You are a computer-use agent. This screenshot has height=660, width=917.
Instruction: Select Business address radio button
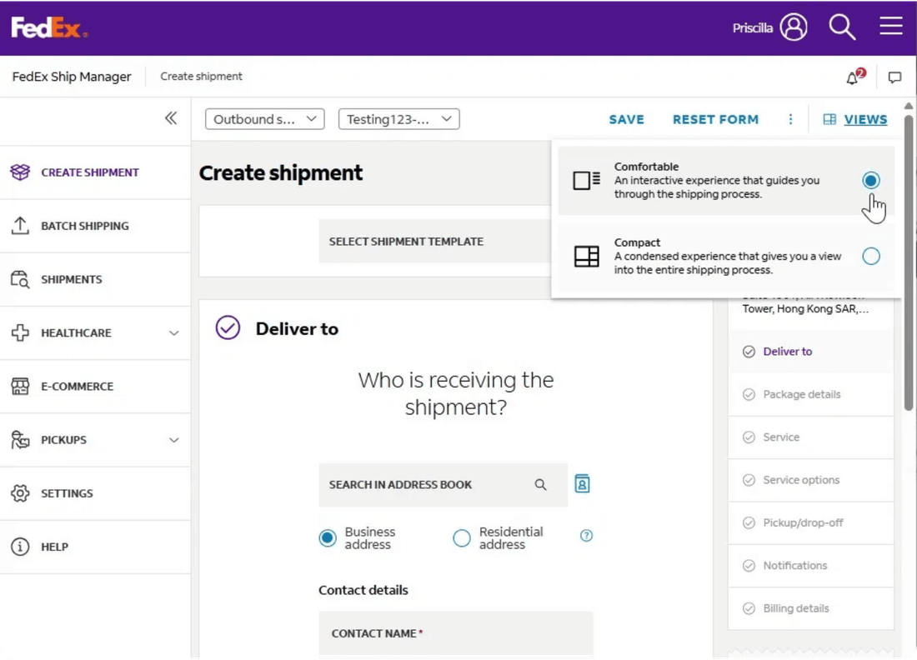(328, 537)
